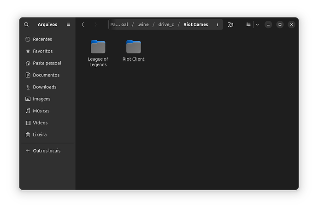Click the Músicas note icon
The image size is (318, 211).
tap(28, 111)
